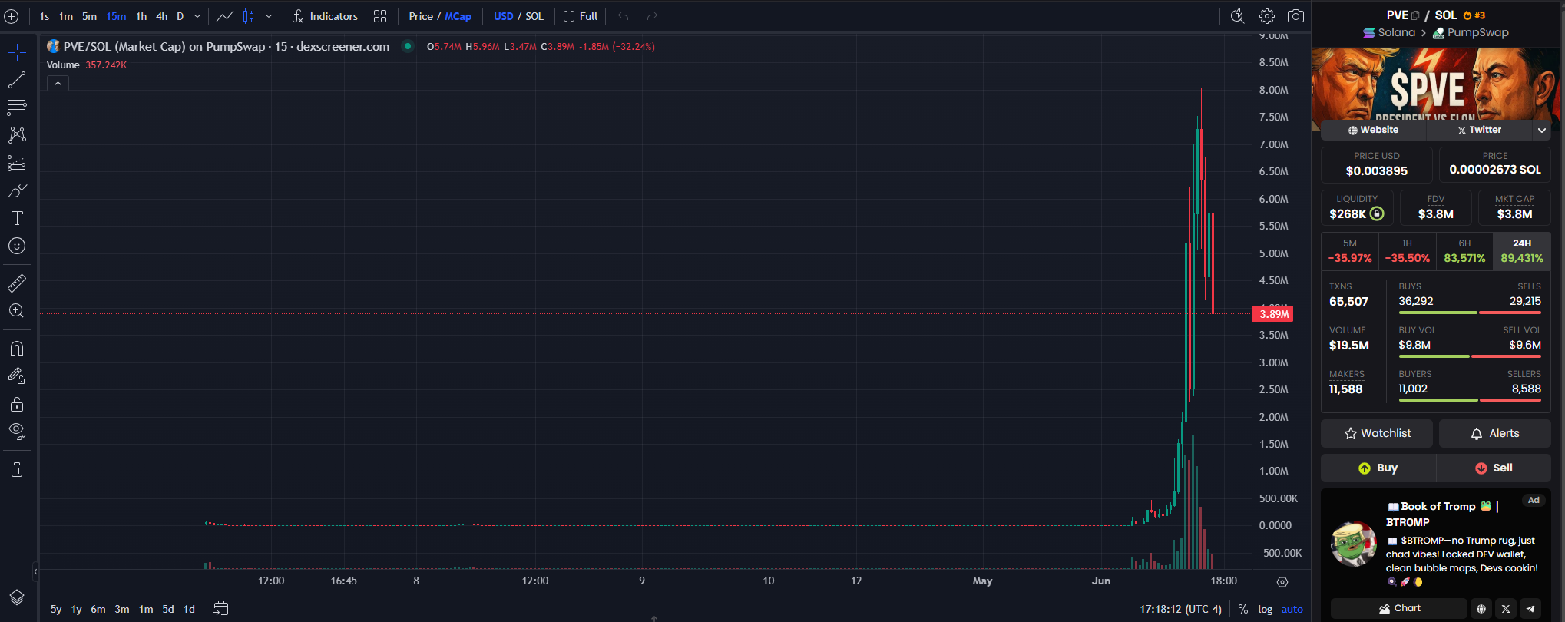1565x622 pixels.
Task: Open chart settings gear
Action: coord(1267,16)
